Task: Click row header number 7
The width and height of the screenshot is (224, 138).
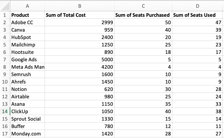Action: click(5, 59)
